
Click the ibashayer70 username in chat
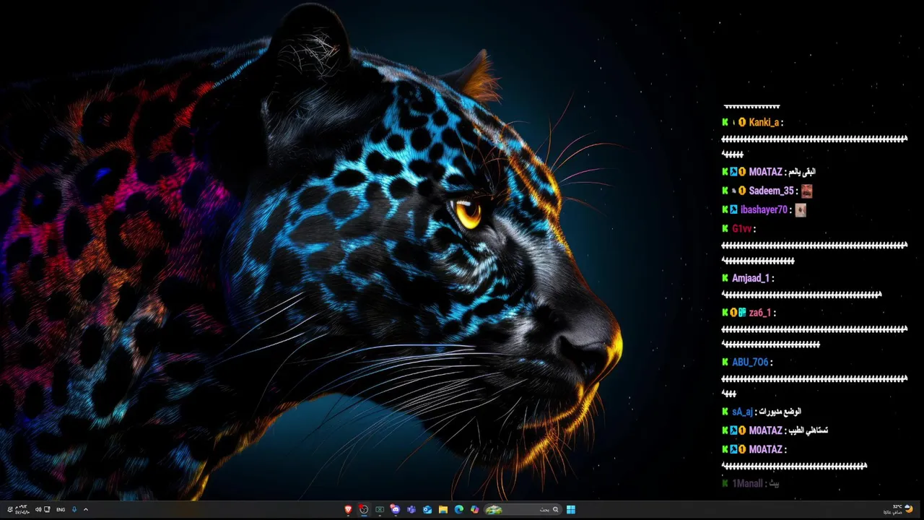pos(764,210)
